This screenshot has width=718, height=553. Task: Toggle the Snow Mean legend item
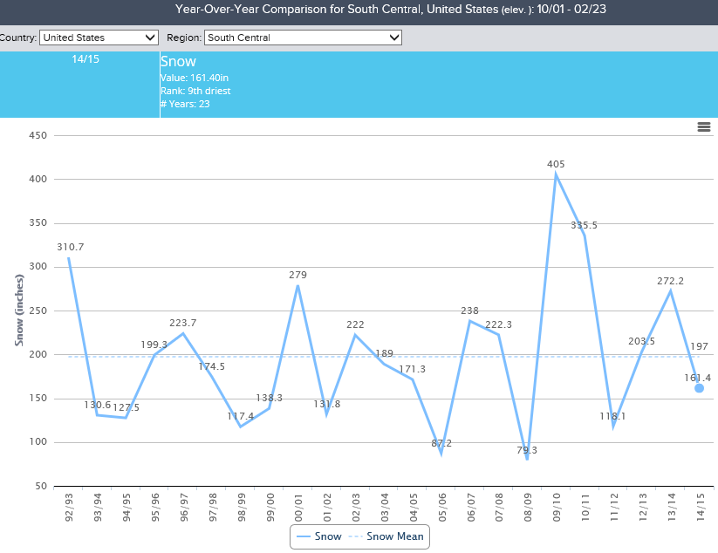click(x=385, y=536)
